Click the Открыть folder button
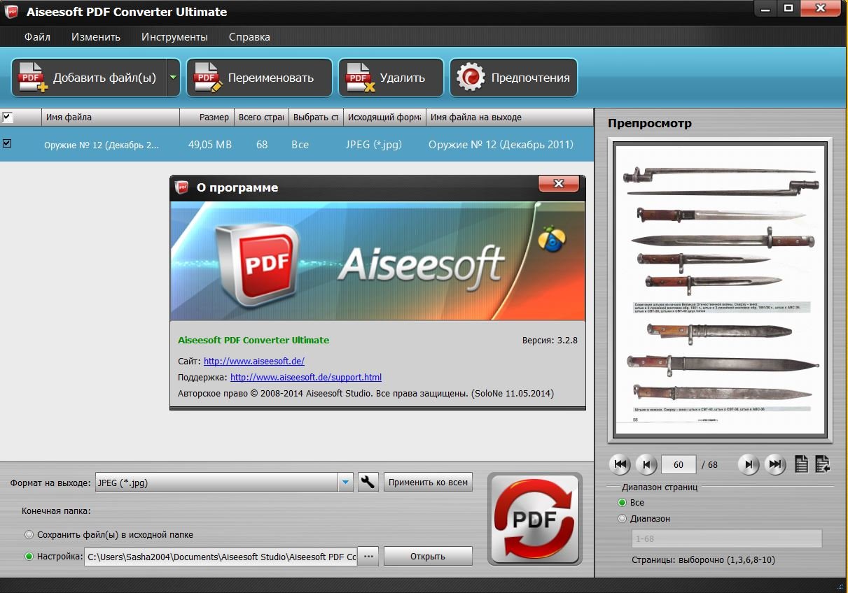This screenshot has width=848, height=593. pyautogui.click(x=428, y=557)
